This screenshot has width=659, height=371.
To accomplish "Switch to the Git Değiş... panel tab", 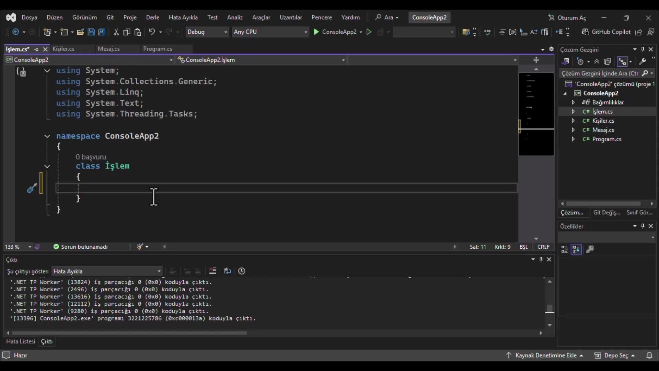I will pos(606,212).
